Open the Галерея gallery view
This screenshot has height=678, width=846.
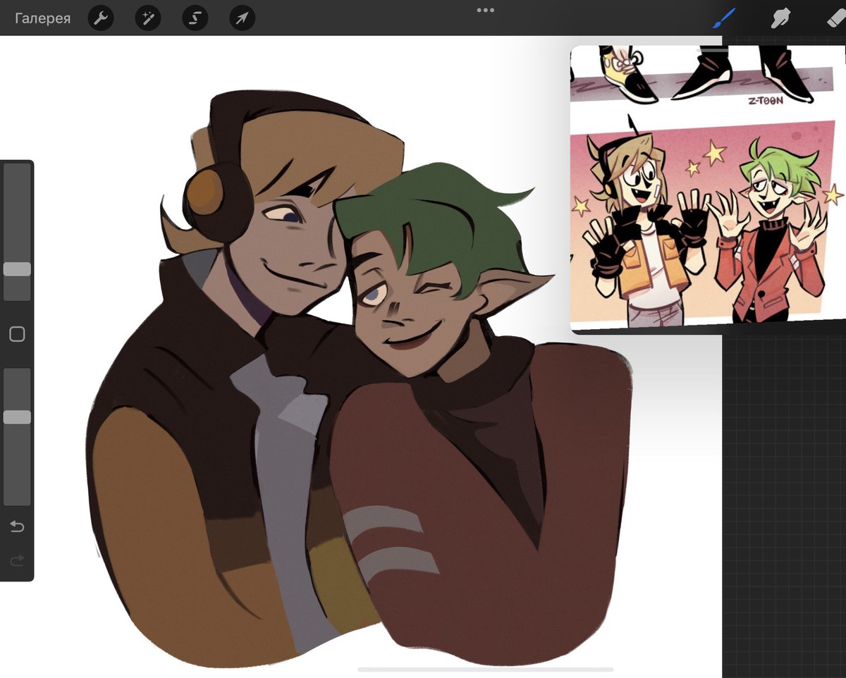[43, 18]
